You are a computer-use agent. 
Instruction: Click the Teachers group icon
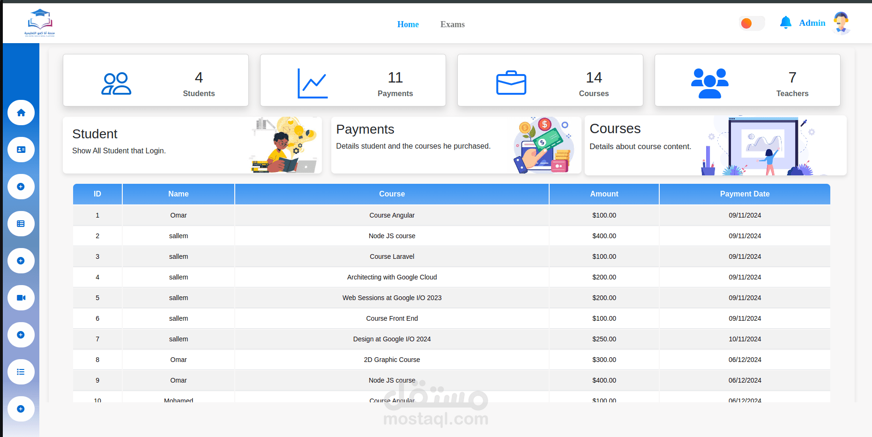click(x=710, y=83)
